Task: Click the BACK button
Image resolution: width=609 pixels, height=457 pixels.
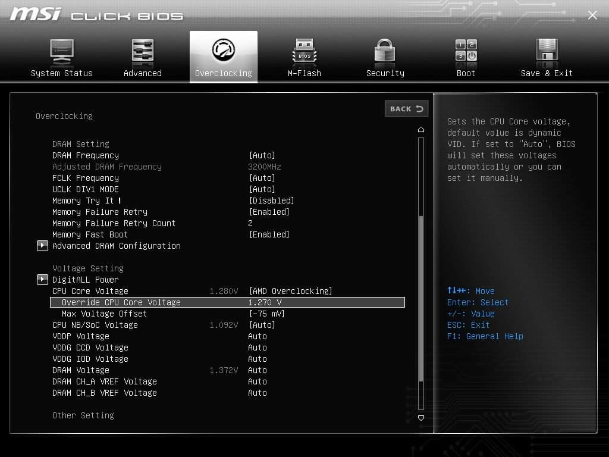Action: 407,109
